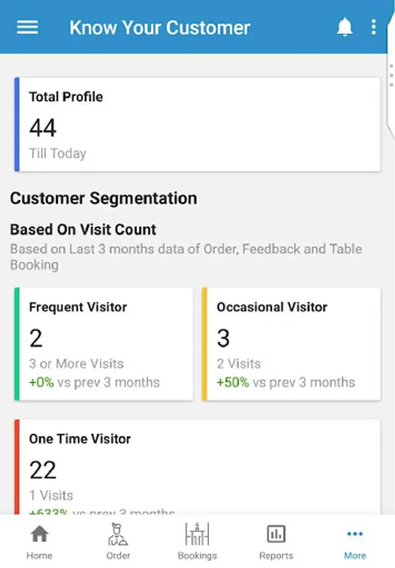Viewport: 395px width, 568px height.
Task: Open the Total Profile card
Action: [x=197, y=124]
